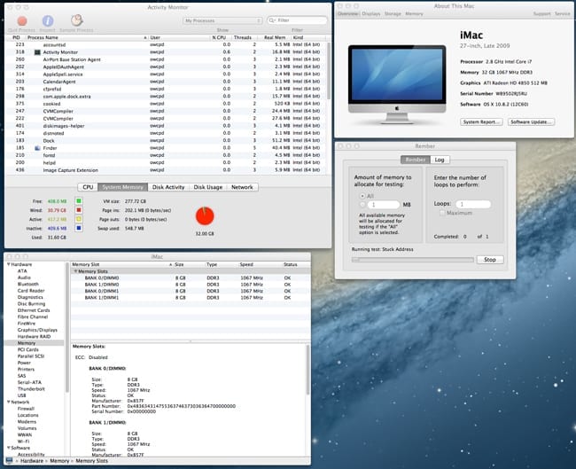This screenshot has width=576, height=469.
Task: Open the Log tab in Rember
Action: coord(440,160)
